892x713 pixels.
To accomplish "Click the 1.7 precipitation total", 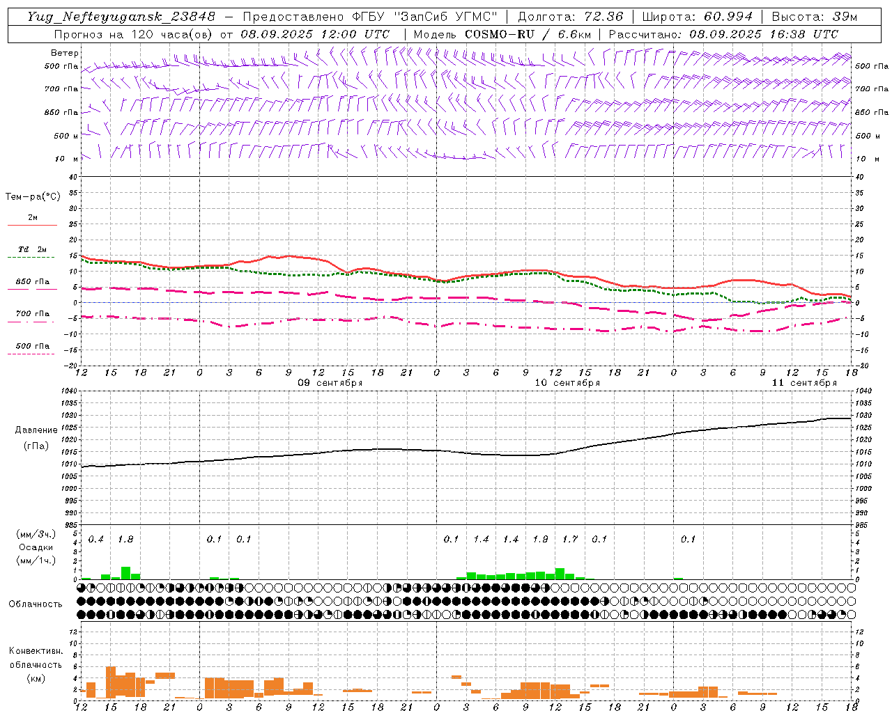I will click(570, 540).
